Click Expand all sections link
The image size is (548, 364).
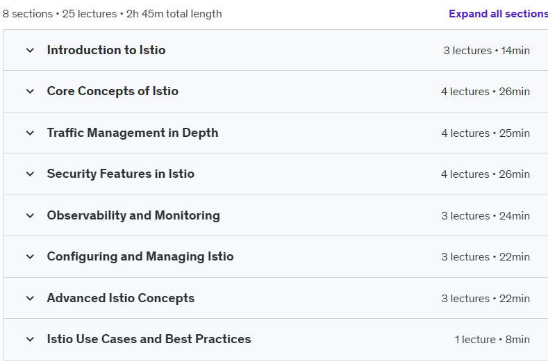[x=499, y=14]
